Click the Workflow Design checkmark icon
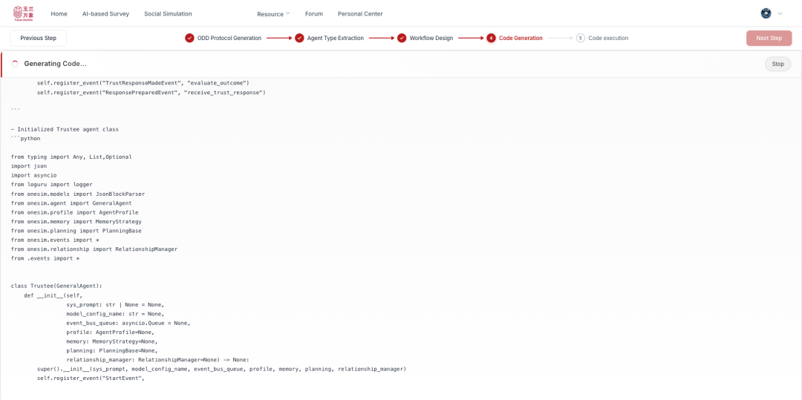 402,38
